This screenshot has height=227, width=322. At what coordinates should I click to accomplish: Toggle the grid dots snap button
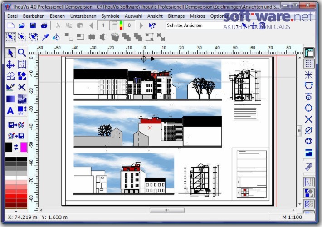pos(309,64)
